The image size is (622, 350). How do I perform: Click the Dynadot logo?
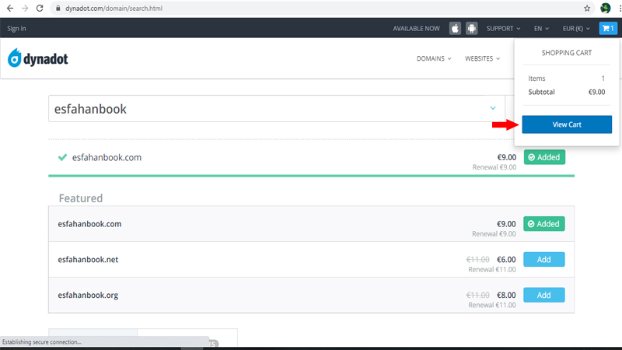point(37,58)
